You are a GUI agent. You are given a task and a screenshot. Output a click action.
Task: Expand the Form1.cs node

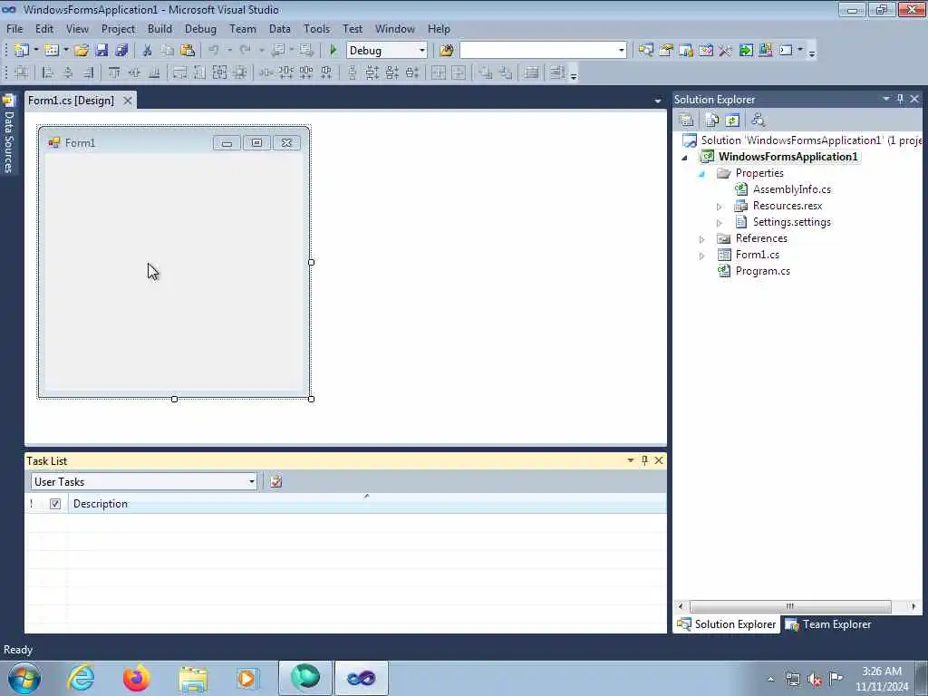click(x=702, y=255)
